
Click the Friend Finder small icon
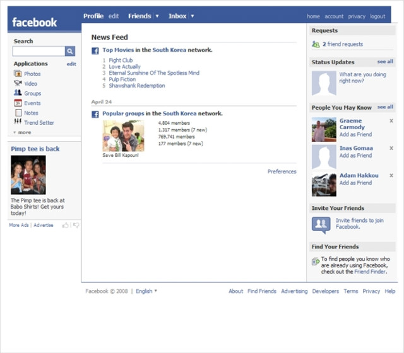point(316,262)
